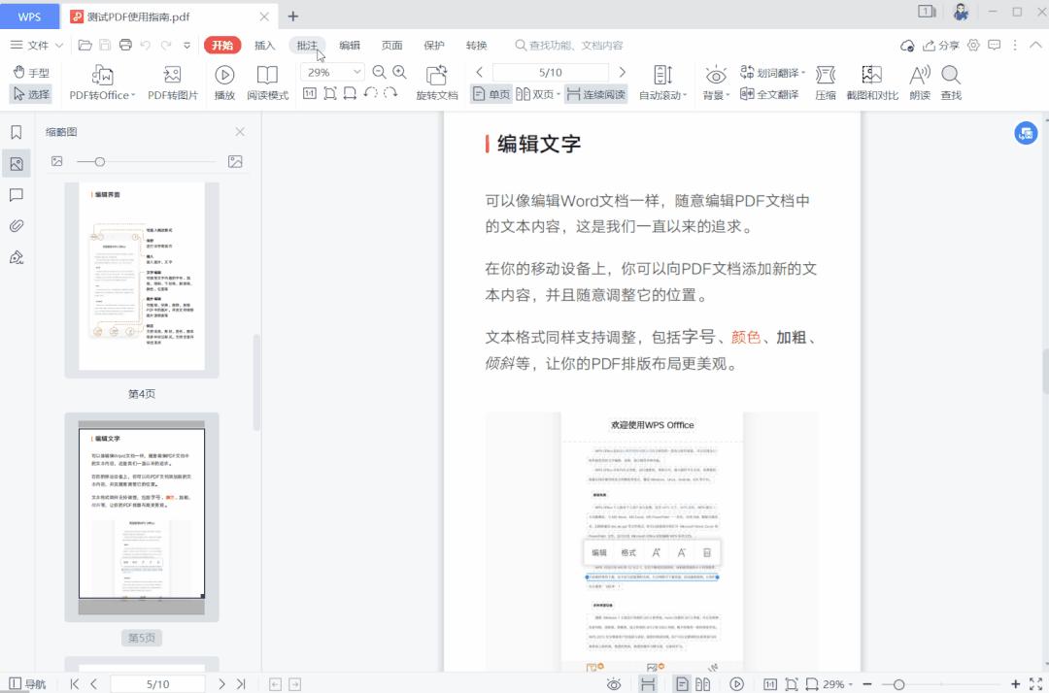
Task: Open the 文件 menu
Action: point(38,45)
